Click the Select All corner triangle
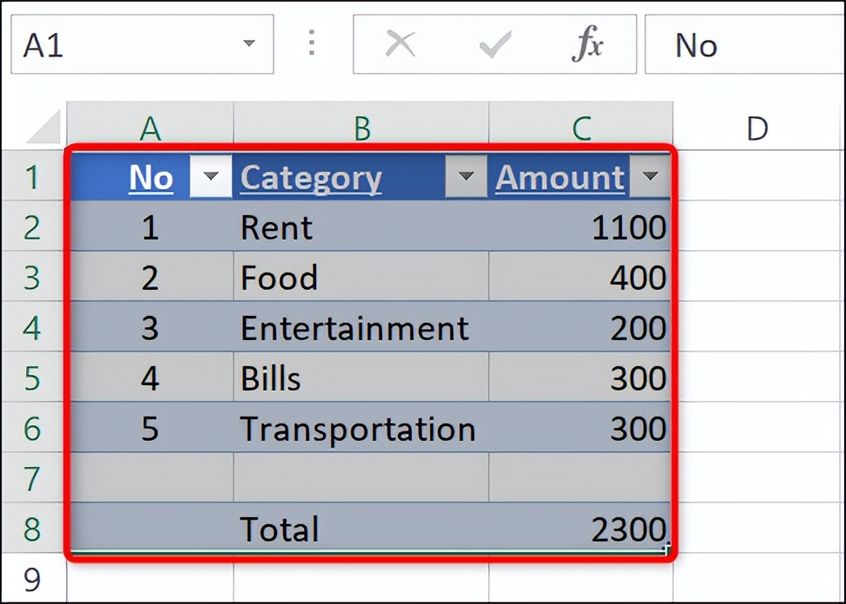This screenshot has height=604, width=846. (x=44, y=128)
